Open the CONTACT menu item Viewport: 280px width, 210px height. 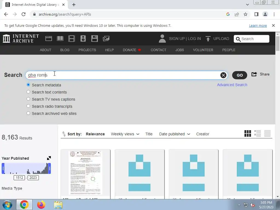click(x=158, y=50)
